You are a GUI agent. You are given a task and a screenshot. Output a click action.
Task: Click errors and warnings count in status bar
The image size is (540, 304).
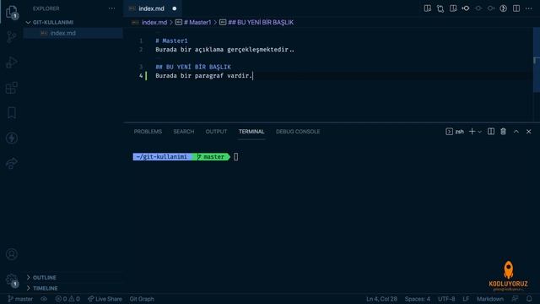[x=67, y=299]
